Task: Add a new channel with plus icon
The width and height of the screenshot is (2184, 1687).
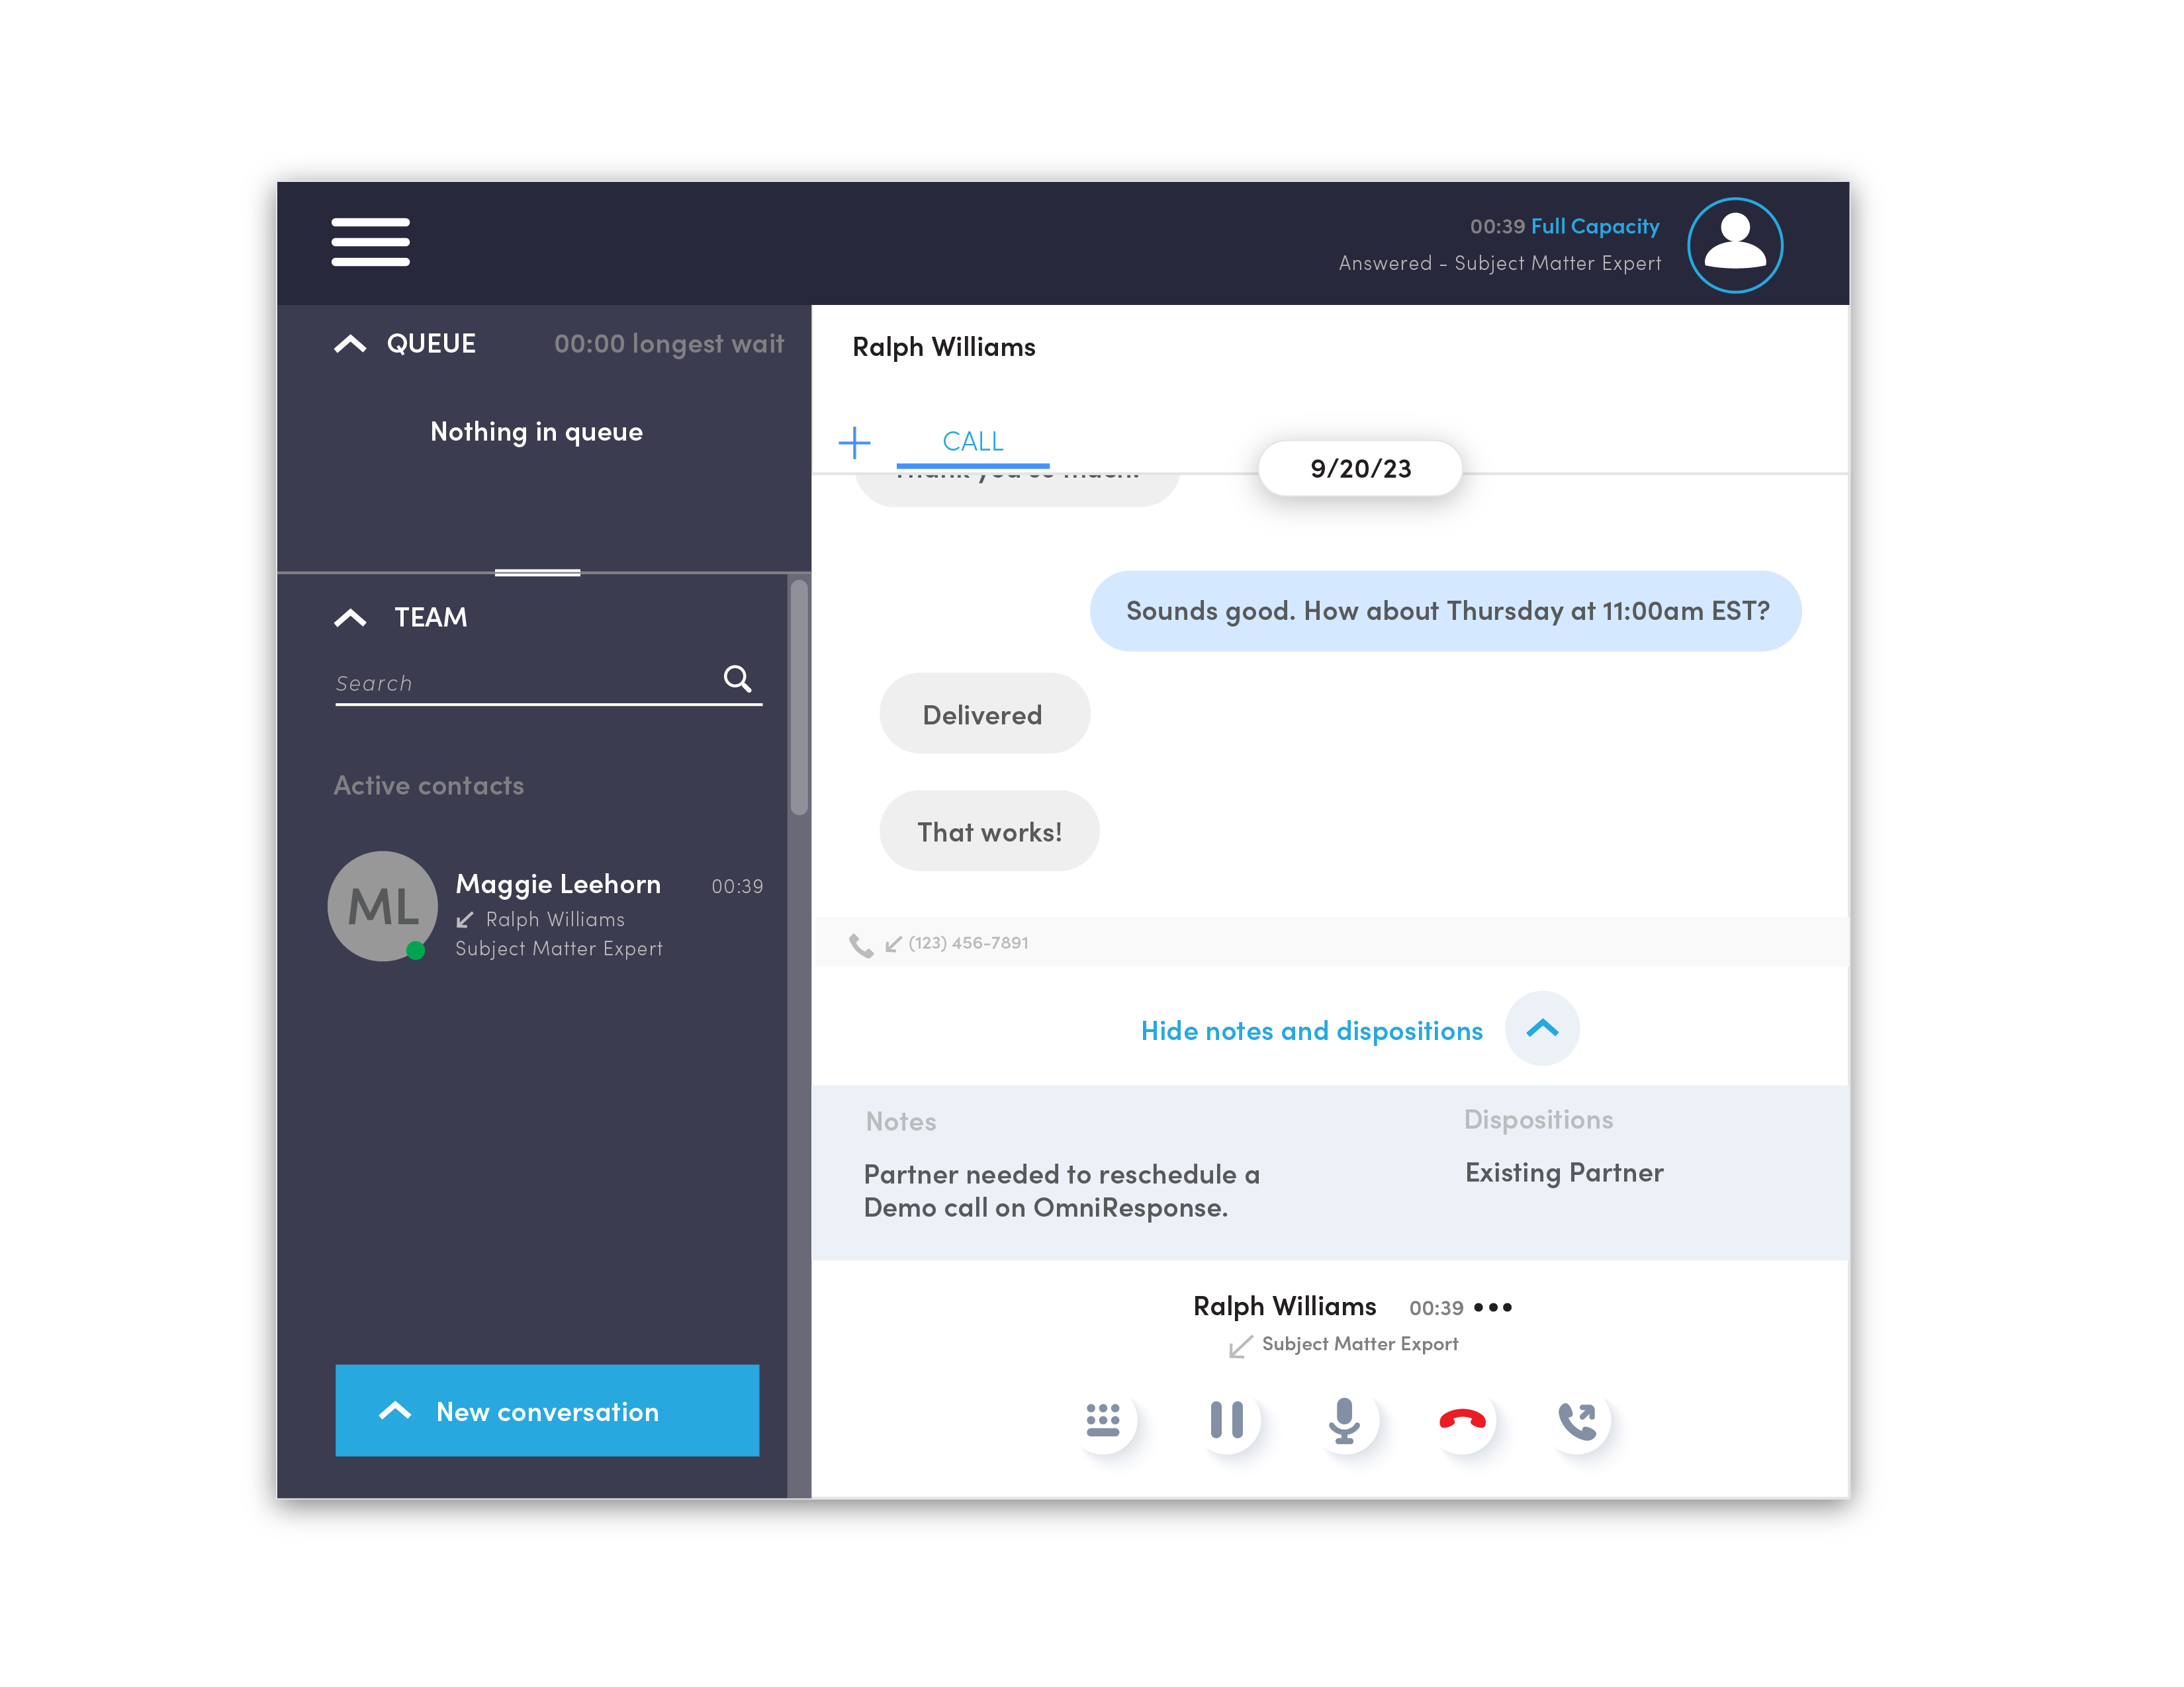Action: point(854,442)
